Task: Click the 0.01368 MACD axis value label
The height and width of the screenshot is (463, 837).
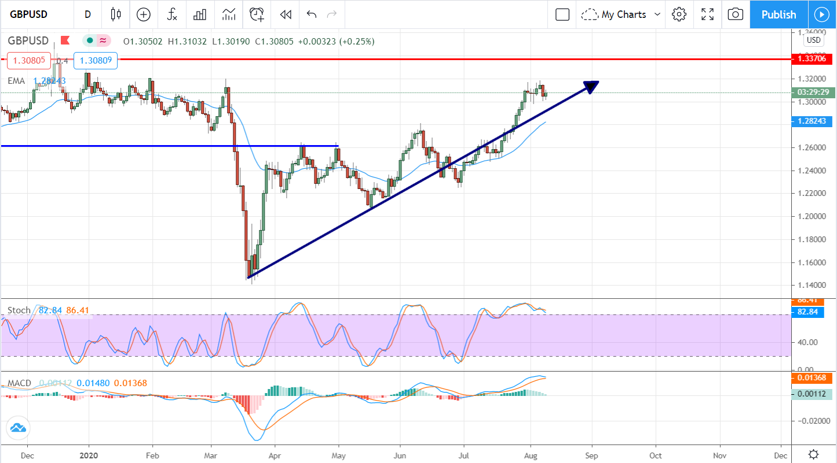Action: coord(812,377)
